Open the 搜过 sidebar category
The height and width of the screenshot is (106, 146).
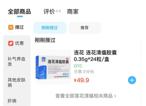point(16,27)
